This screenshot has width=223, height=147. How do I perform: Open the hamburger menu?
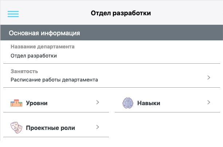pos(13,14)
